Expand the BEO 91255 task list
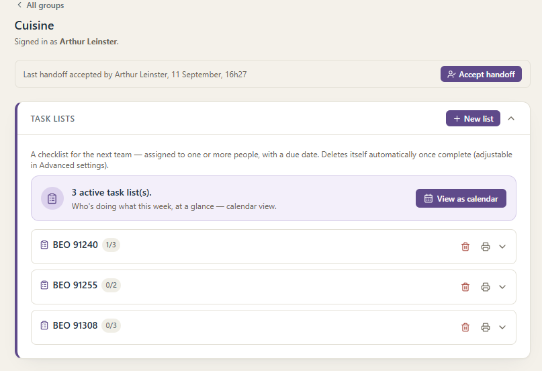542x371 pixels. point(502,287)
